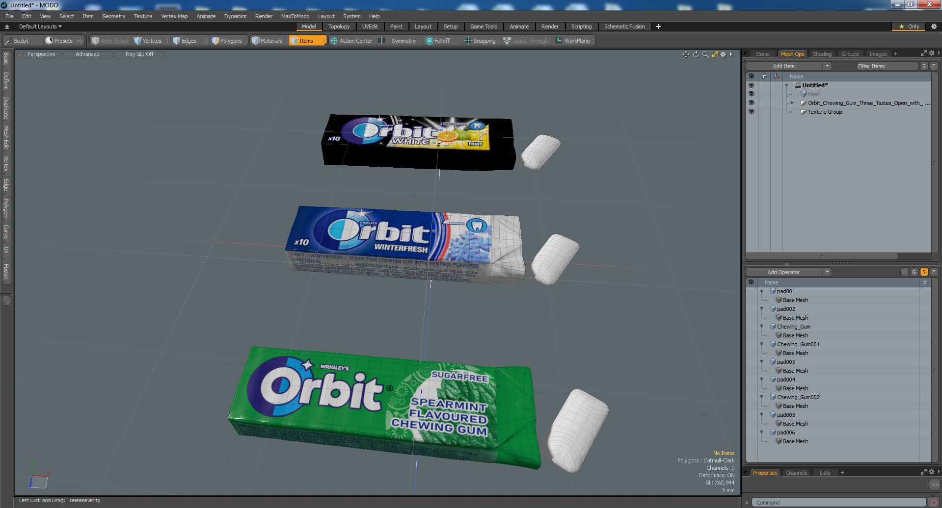The image size is (942, 508).
Task: Collapse the pad001 operator entry
Action: click(x=762, y=291)
